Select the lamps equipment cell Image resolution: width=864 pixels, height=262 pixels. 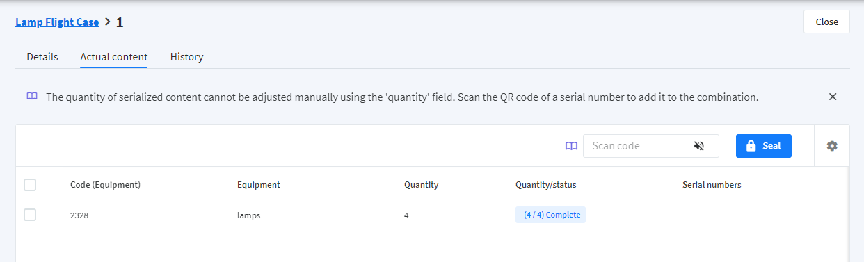point(248,215)
